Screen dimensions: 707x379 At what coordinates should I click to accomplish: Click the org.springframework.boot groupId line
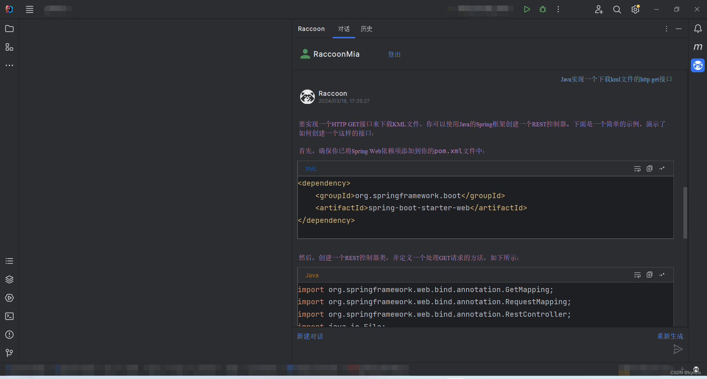(x=410, y=196)
